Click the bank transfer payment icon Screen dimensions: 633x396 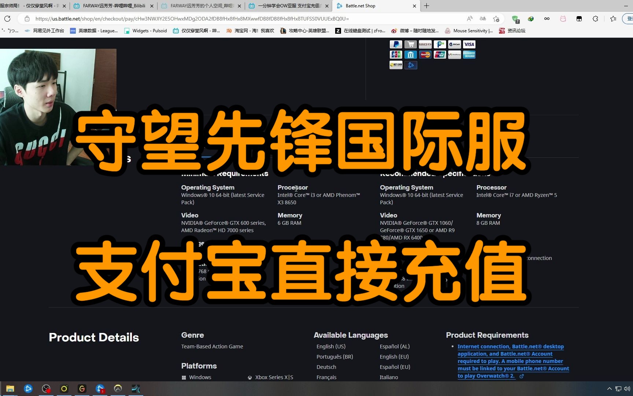pyautogui.click(x=410, y=55)
